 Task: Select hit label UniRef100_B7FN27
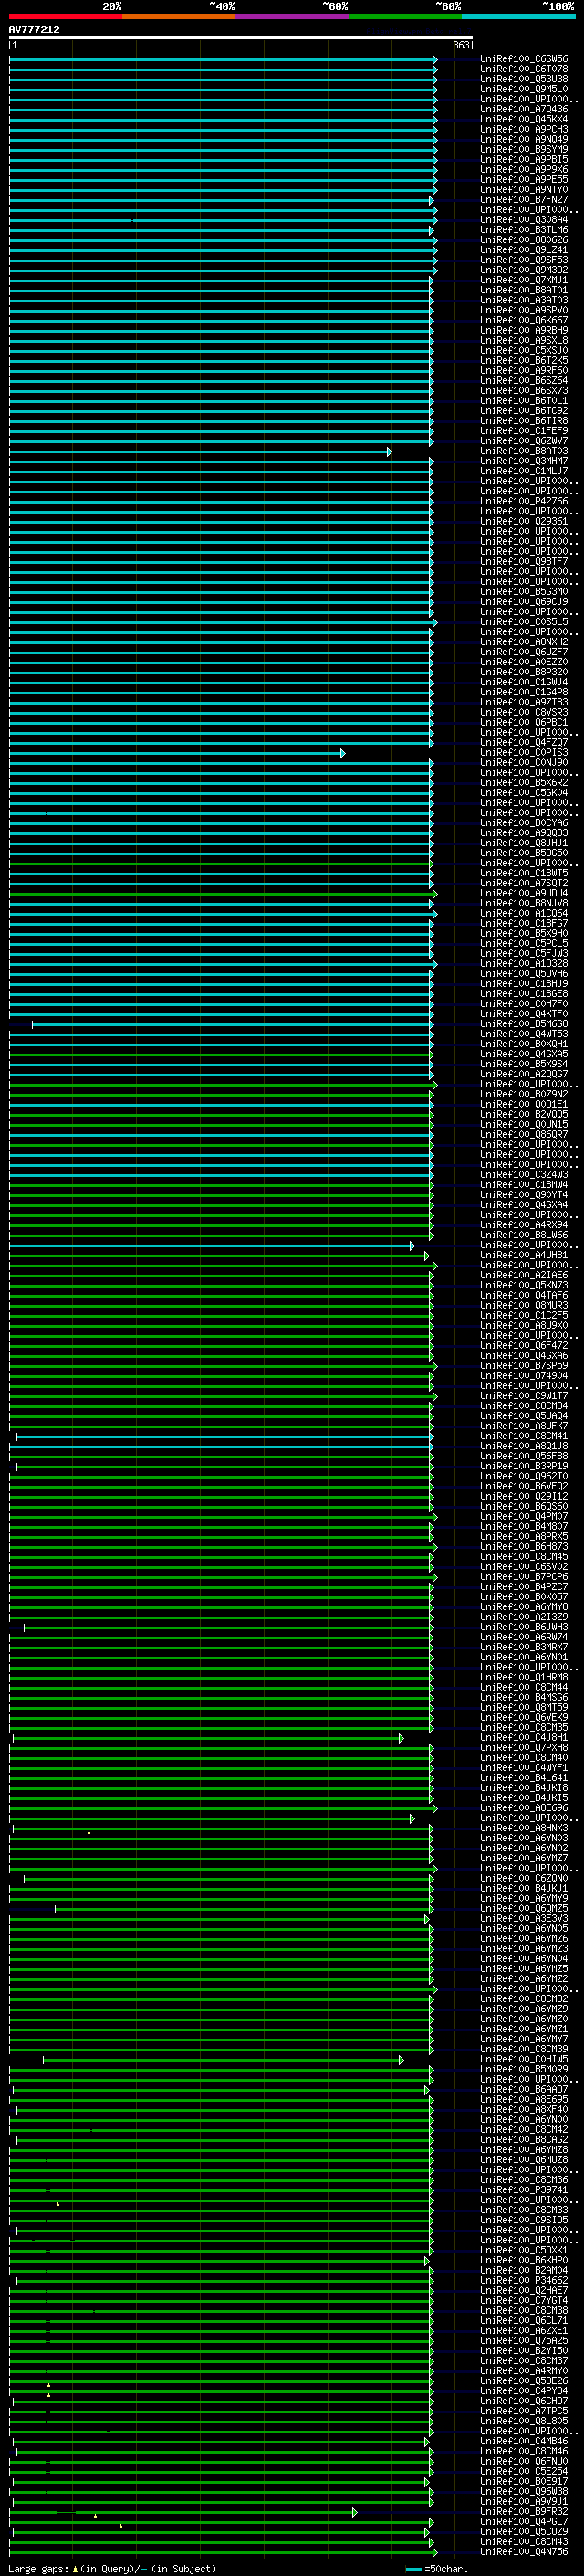(524, 200)
